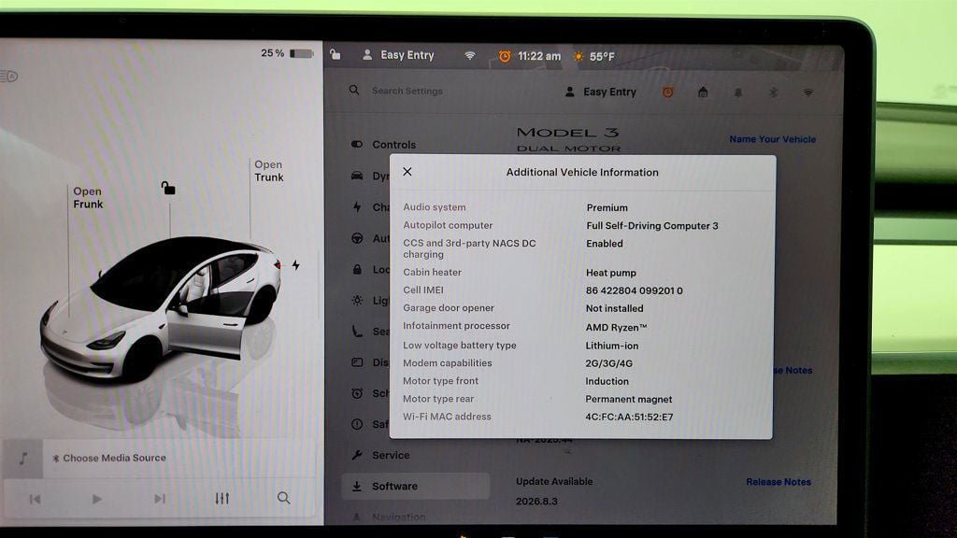Tap the Locks padlock icon in sidebar
The height and width of the screenshot is (538, 957).
[357, 269]
